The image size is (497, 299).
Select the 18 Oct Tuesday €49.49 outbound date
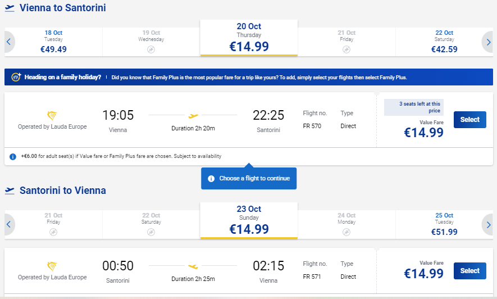pyautogui.click(x=53, y=42)
